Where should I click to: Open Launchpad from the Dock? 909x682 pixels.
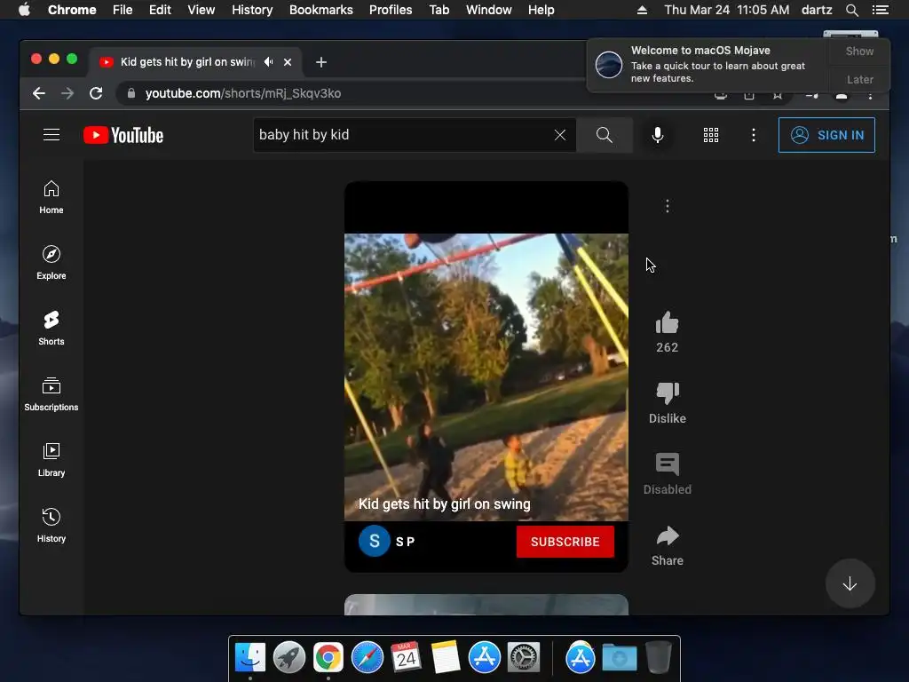[x=289, y=658]
